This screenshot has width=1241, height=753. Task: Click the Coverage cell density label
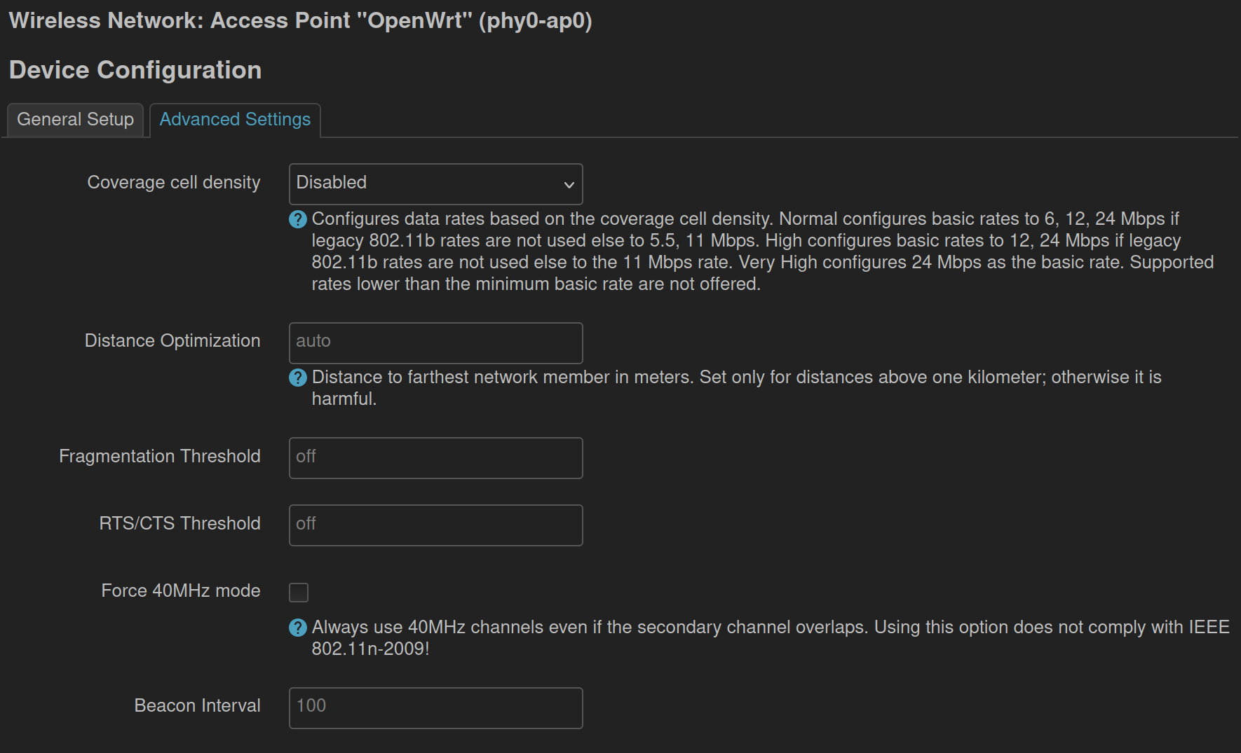(174, 182)
